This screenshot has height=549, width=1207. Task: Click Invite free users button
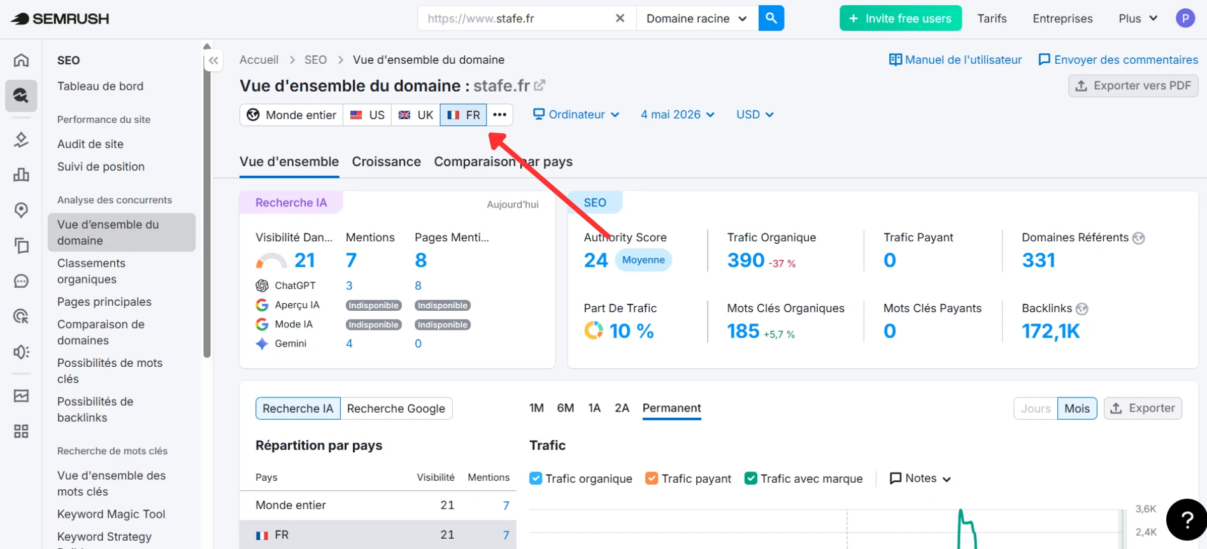[x=901, y=18]
